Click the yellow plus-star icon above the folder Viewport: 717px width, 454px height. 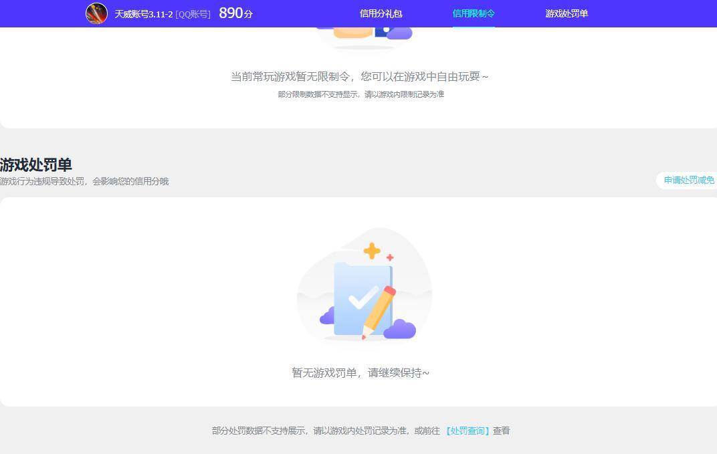pos(371,250)
